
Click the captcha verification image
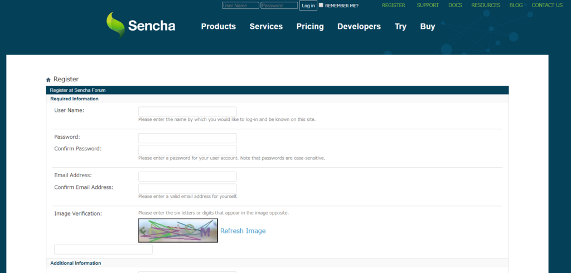tap(178, 231)
